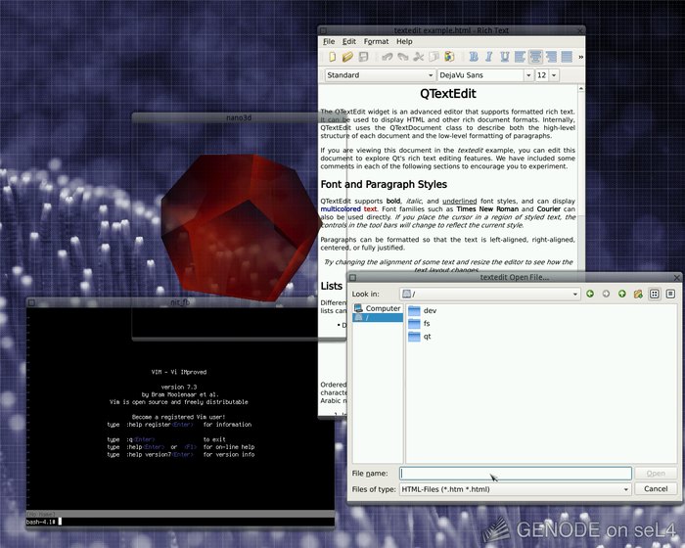Open the Standard paragraph style dropdown
Screen dimensions: 685x548
point(380,75)
